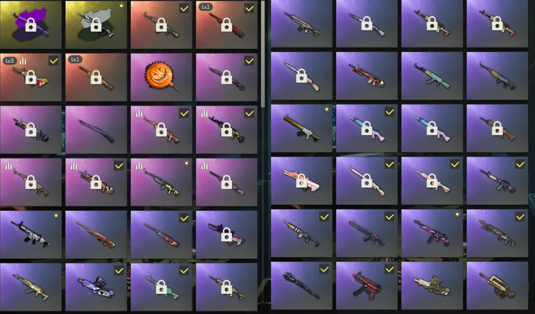Click the Lv.5 level badge
Image resolution: width=535 pixels, height=314 pixels.
point(9,61)
